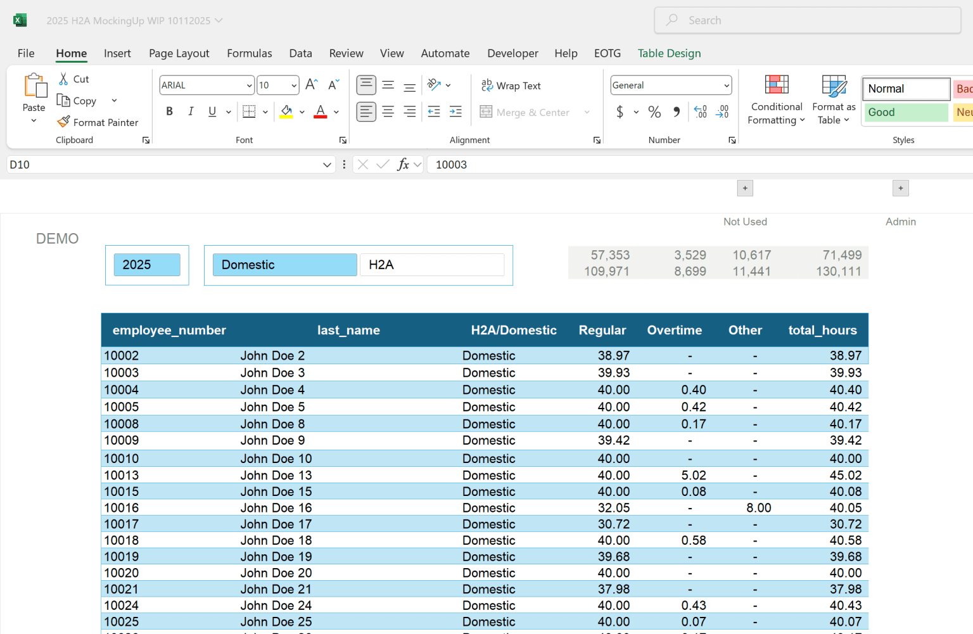Apply the Good cell style
The width and height of the screenshot is (973, 634).
point(906,112)
